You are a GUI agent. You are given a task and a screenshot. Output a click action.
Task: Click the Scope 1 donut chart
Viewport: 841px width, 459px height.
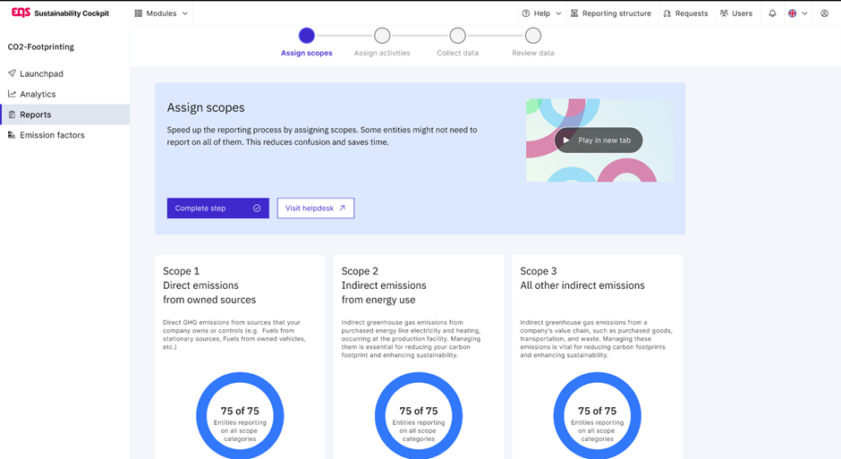(x=240, y=416)
